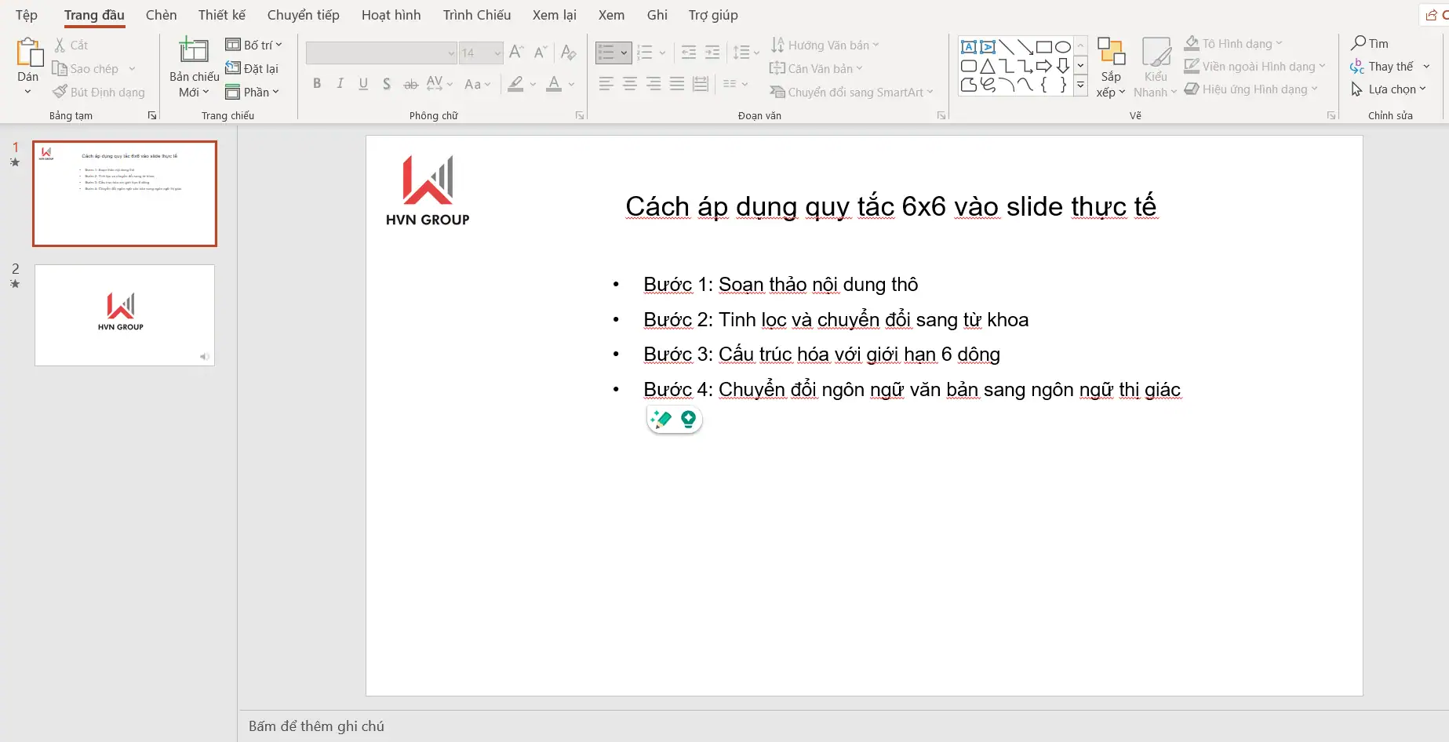Viewport: 1449px width, 742px height.
Task: Open the Trợ giúp tab
Action: tap(713, 15)
